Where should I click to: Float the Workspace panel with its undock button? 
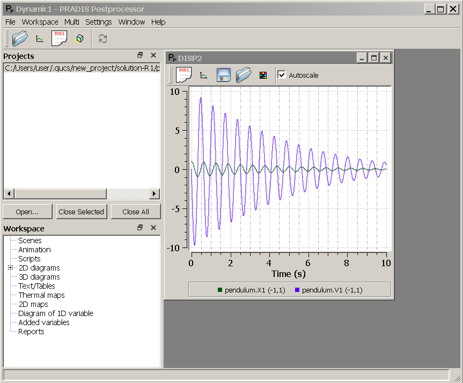140,228
